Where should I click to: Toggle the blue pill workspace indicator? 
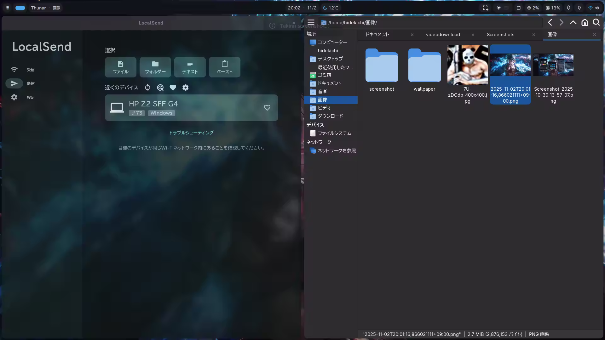pos(20,8)
